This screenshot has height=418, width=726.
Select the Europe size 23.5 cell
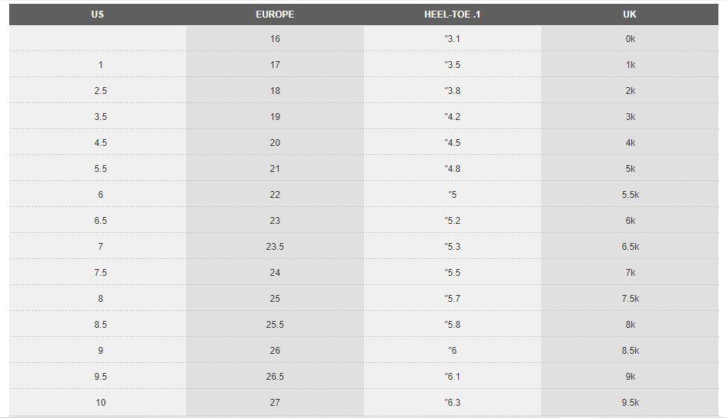pyautogui.click(x=275, y=247)
